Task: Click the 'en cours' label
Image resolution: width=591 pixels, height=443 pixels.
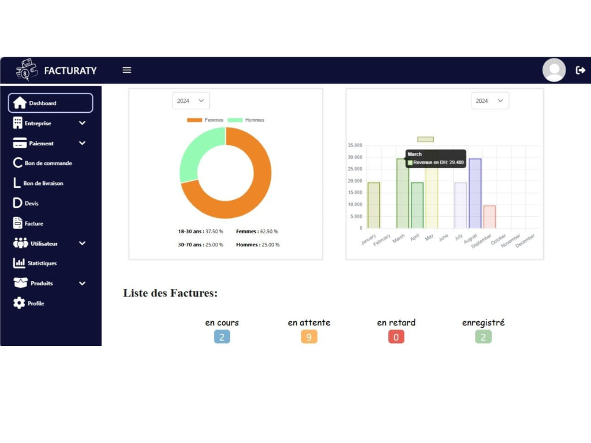Action: [222, 323]
